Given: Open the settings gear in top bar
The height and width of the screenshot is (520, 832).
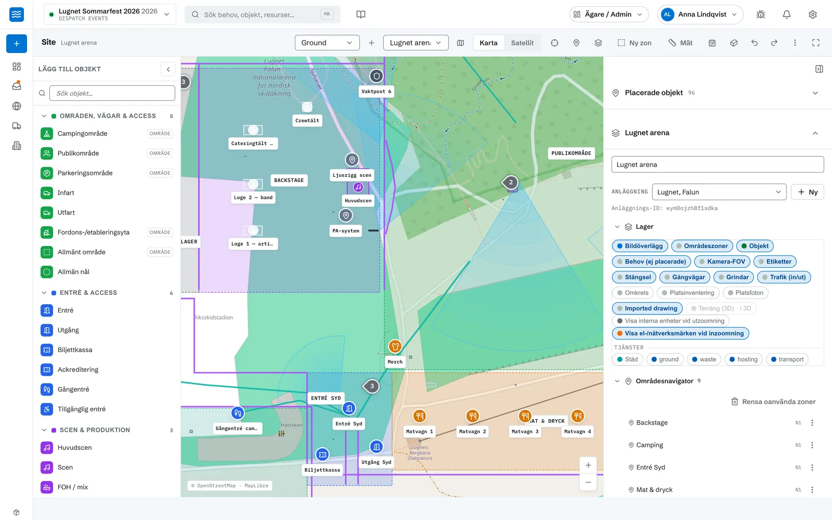Looking at the screenshot, I should pyautogui.click(x=813, y=15).
